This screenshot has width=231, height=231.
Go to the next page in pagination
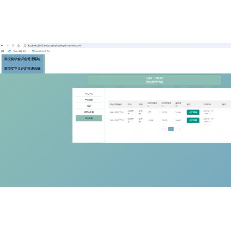[x=178, y=129]
